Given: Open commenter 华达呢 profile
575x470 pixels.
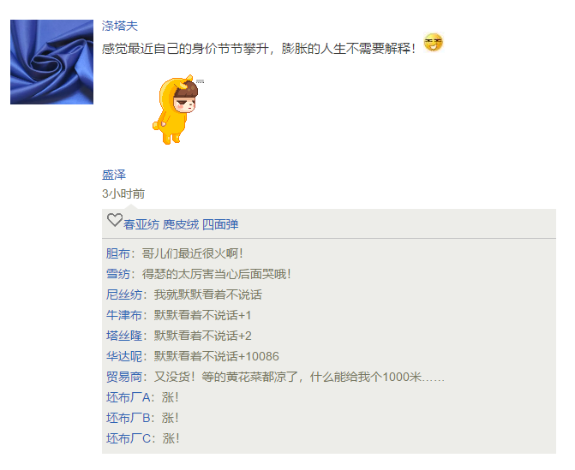Looking at the screenshot, I should (124, 356).
